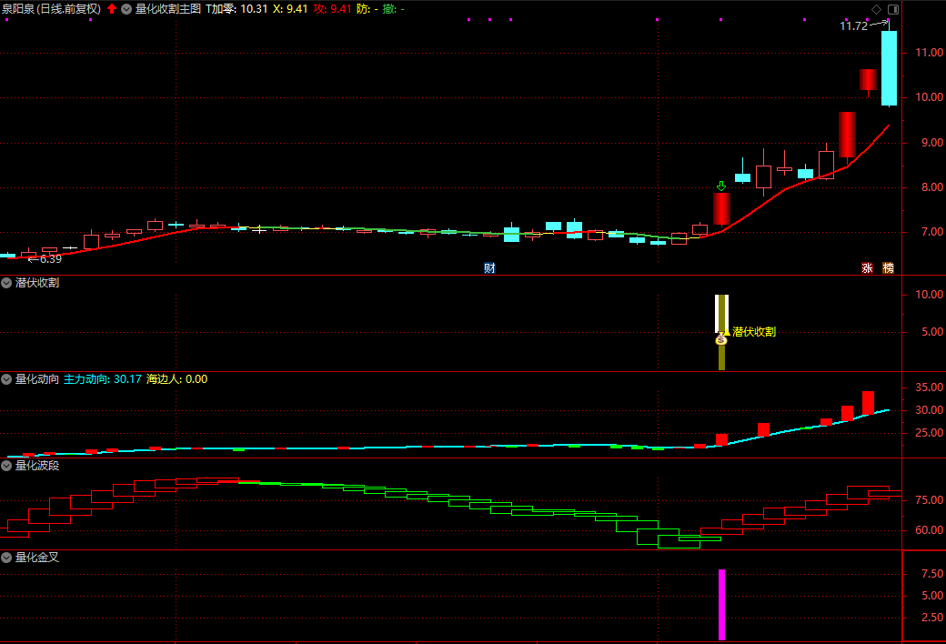This screenshot has height=644, width=946.
Task: Click the 25.00 axis label in 量化动向
Action: pos(929,433)
